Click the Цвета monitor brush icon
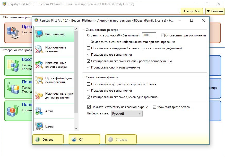 39,126
